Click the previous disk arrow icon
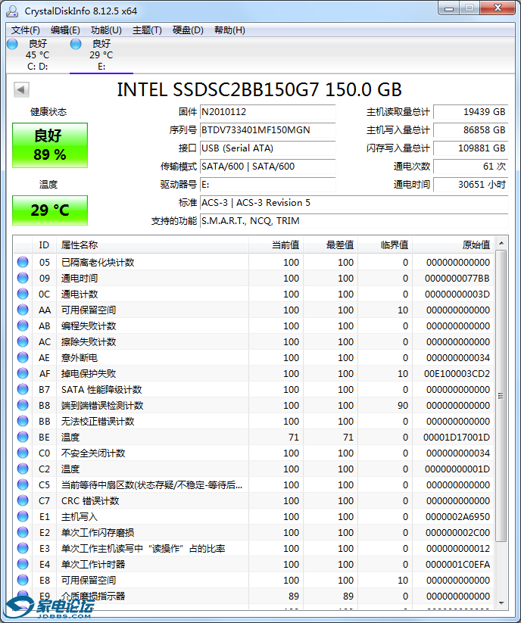 coord(21,89)
